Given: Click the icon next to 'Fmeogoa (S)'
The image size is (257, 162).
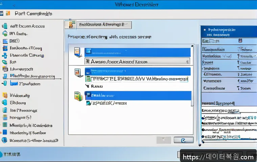Looking at the screenshot, I should click(5, 117).
